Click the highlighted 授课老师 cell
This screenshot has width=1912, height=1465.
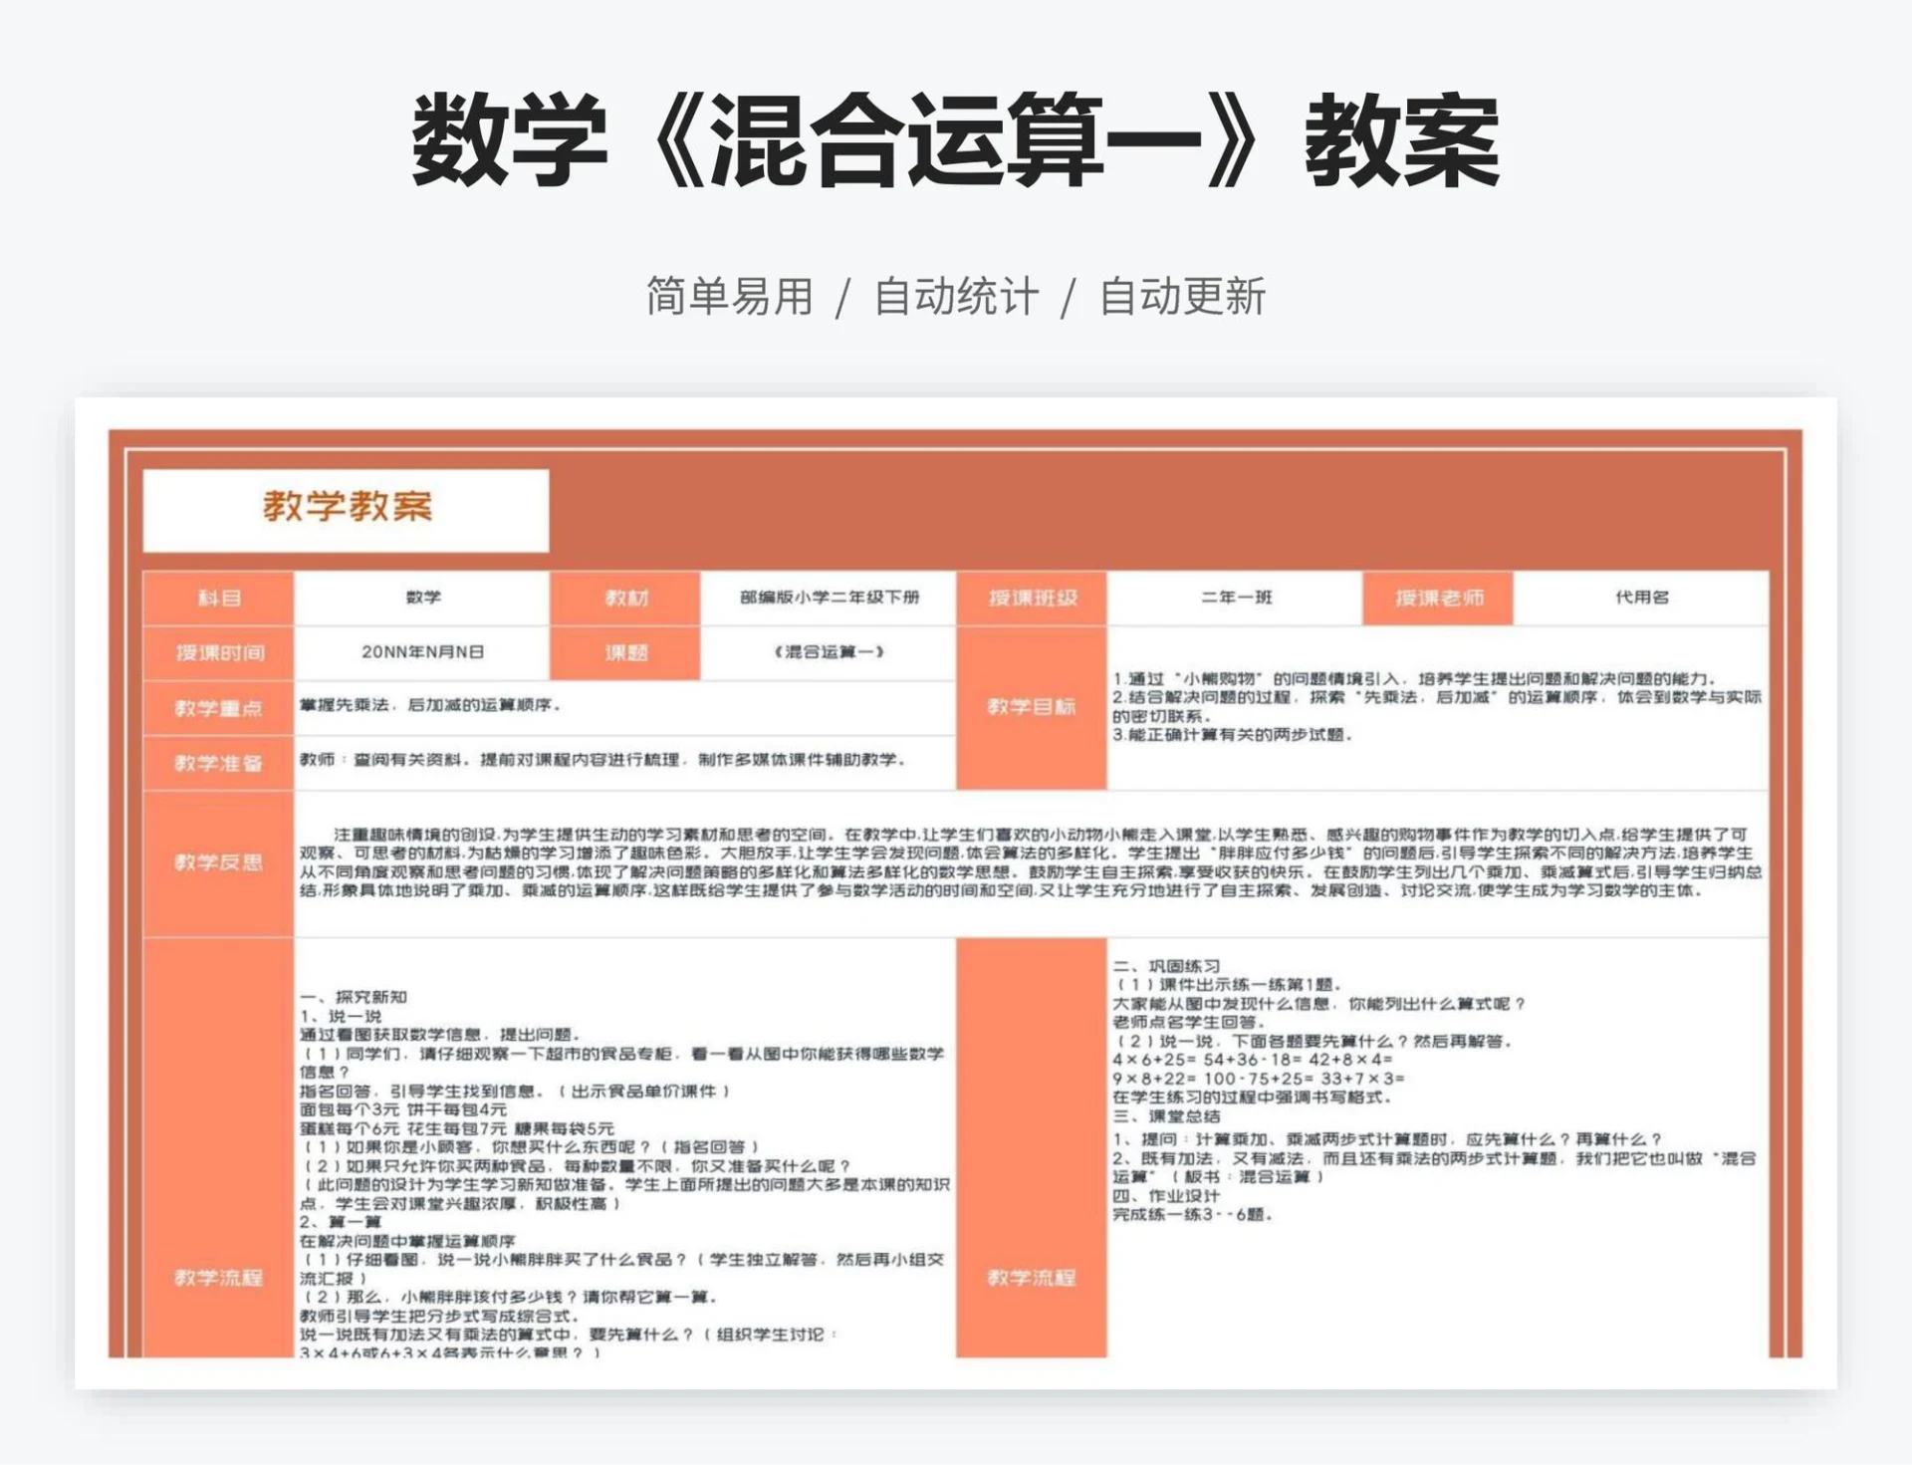point(1438,597)
